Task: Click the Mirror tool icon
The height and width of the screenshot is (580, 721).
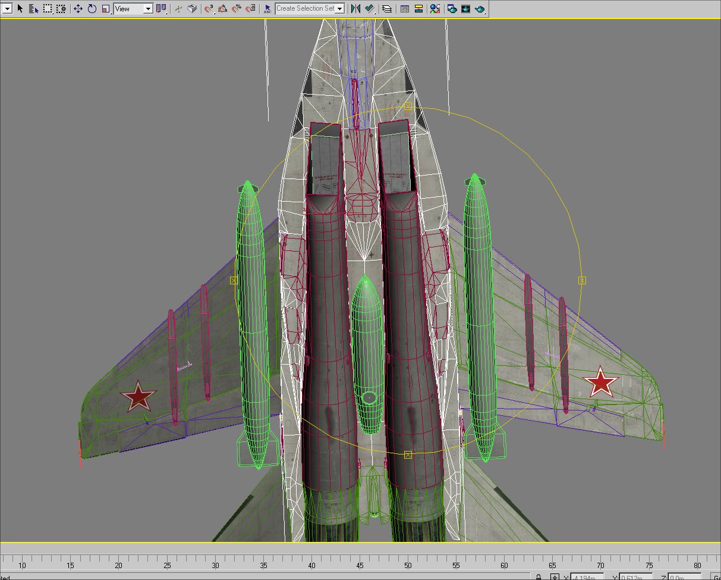Action: coord(355,8)
